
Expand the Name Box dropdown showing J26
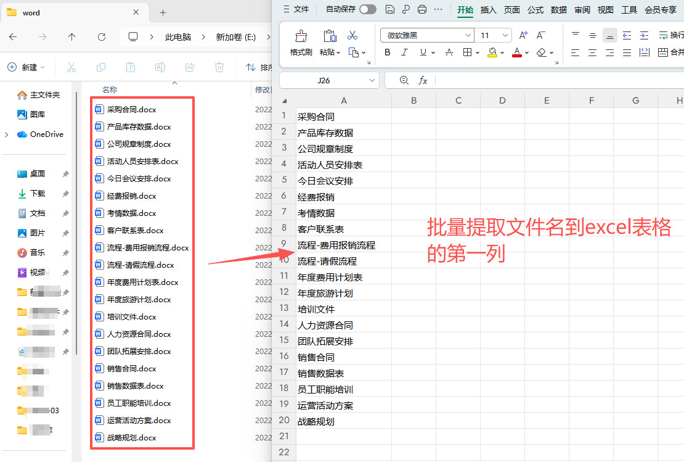(x=372, y=80)
